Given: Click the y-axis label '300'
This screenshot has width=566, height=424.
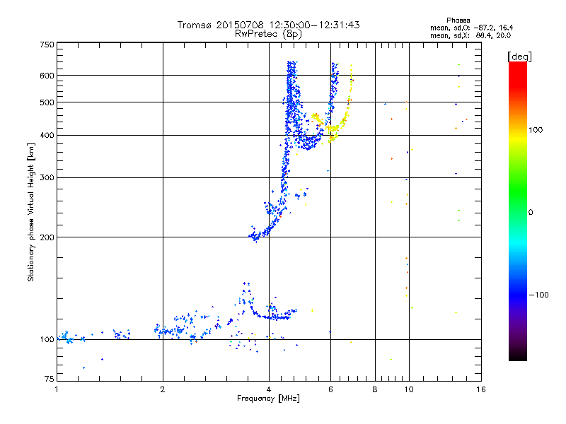Looking at the screenshot, I should 47,178.
